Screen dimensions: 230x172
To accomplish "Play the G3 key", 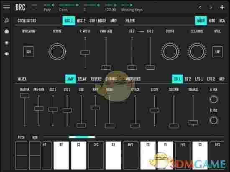I will tap(200, 156).
